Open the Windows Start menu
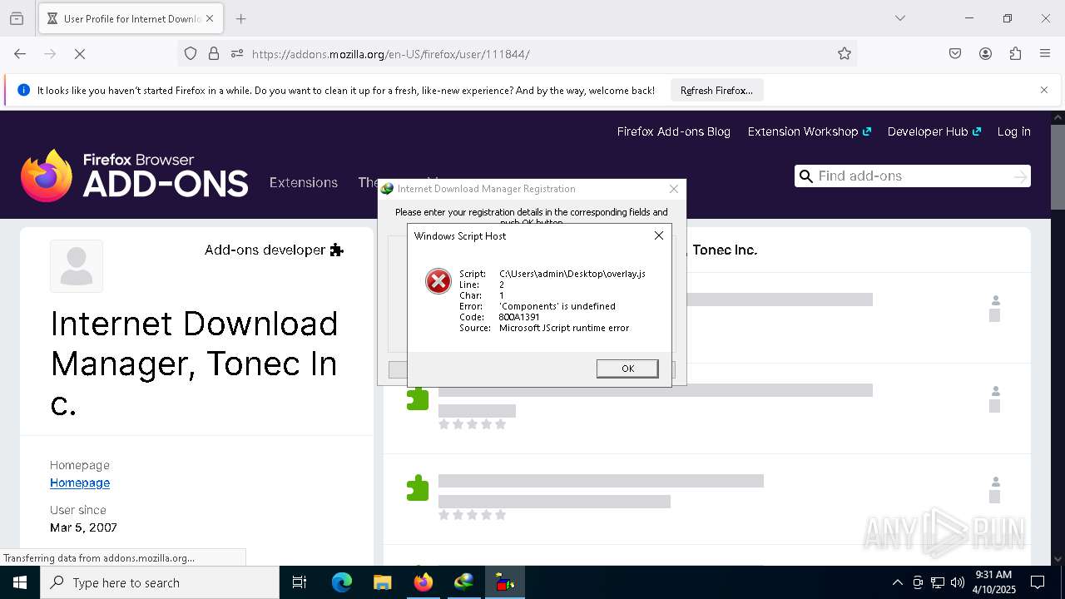 tap(20, 582)
